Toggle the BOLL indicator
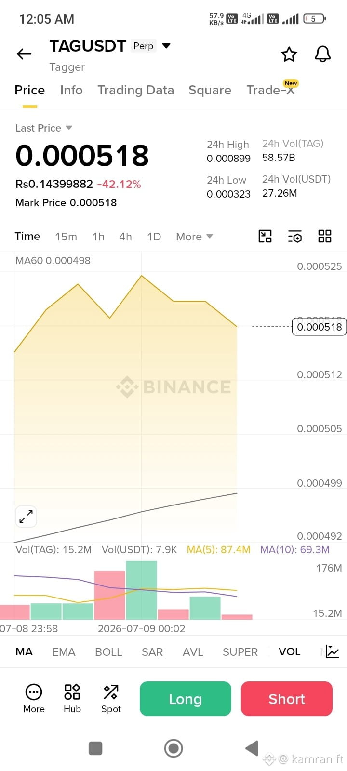The image size is (347, 771). 108,651
